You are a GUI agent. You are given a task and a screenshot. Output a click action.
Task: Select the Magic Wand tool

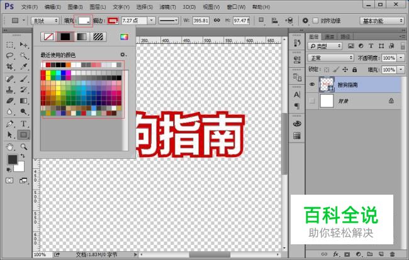click(23, 55)
